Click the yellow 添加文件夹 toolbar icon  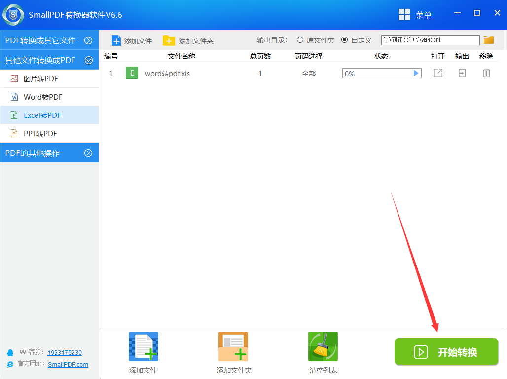(169, 41)
